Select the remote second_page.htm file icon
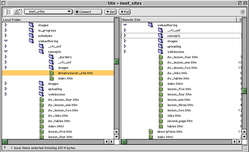249x152 pixels. pyautogui.click(x=161, y=121)
